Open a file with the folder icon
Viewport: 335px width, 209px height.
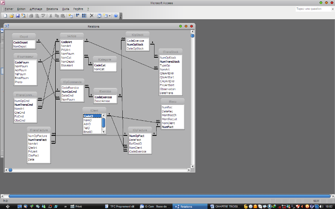12,16
